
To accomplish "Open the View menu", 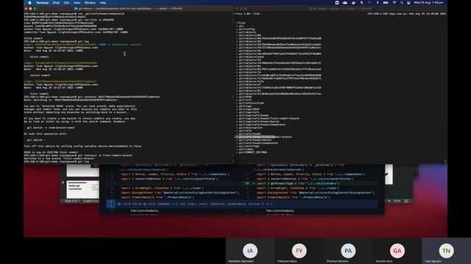I will click(x=77, y=3).
